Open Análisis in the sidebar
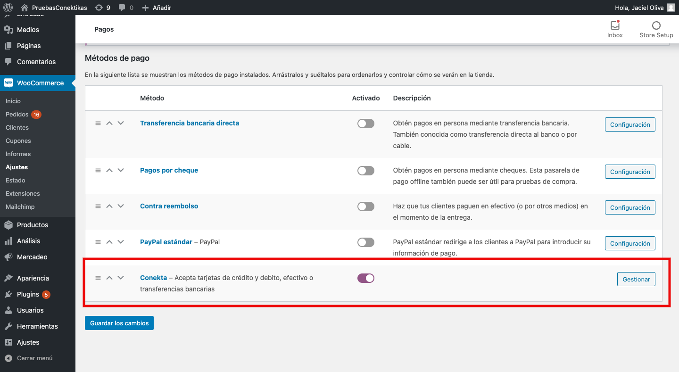Viewport: 679px width, 372px height. click(x=38, y=241)
